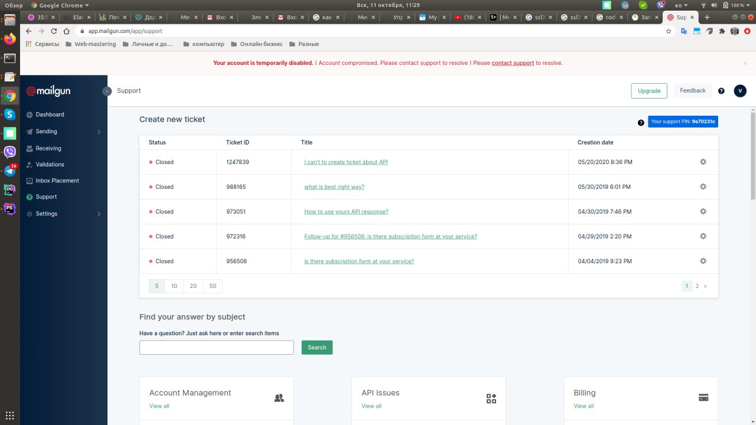The height and width of the screenshot is (425, 756).
Task: View all API Issues articles
Action: point(372,406)
